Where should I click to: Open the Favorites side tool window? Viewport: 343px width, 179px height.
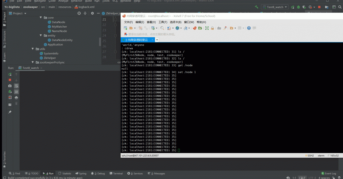[4, 160]
